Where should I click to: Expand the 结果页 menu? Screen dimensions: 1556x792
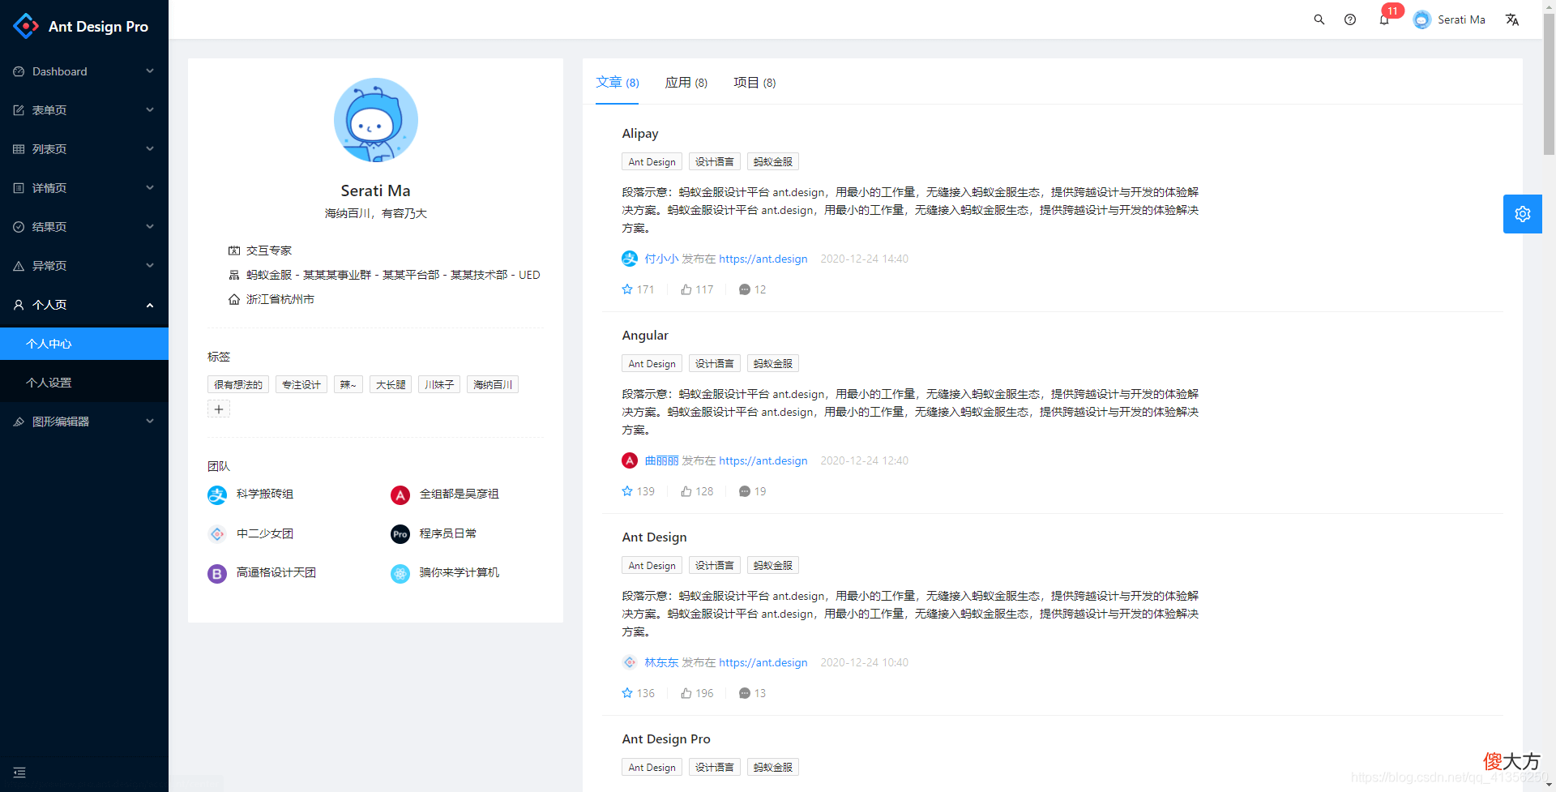pos(84,227)
